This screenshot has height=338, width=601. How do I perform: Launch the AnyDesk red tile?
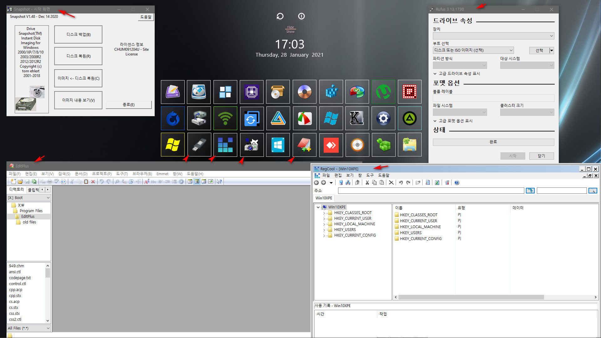pos(331,145)
